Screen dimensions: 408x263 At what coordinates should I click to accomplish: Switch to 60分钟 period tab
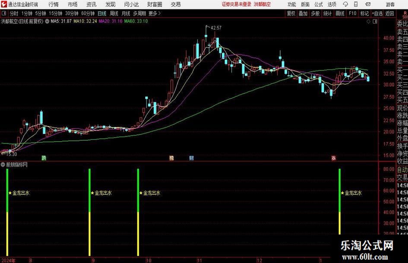click(88, 13)
